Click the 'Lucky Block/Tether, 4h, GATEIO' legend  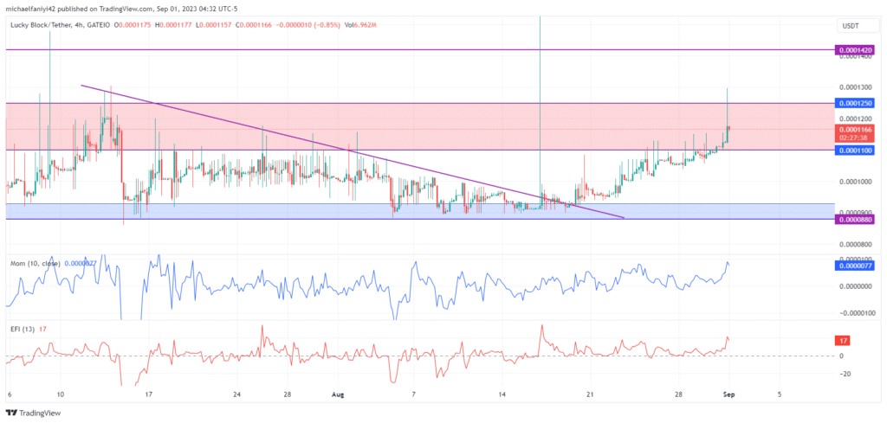[58, 25]
